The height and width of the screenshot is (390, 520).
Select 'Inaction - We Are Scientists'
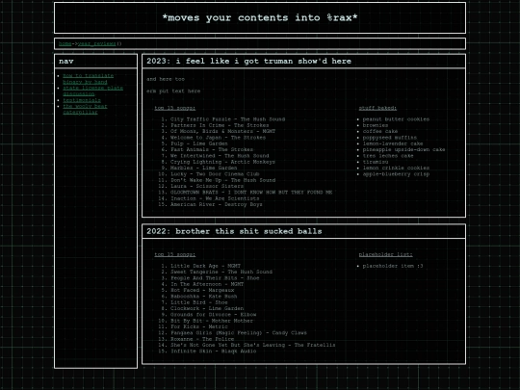click(x=215, y=198)
